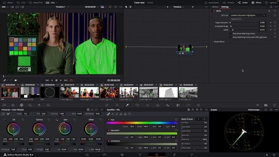Open the project manager home icon
279x157 pixels.
click(x=267, y=155)
